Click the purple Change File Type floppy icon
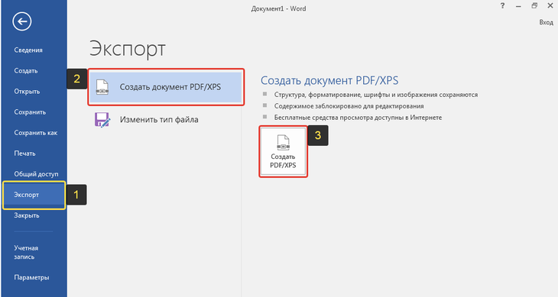 pos(102,120)
